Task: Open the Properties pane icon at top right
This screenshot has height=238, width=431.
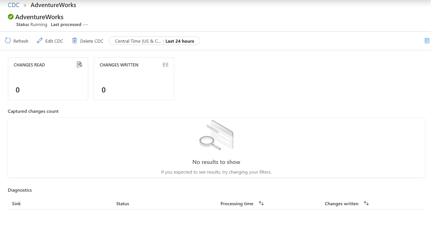Action: (427, 41)
